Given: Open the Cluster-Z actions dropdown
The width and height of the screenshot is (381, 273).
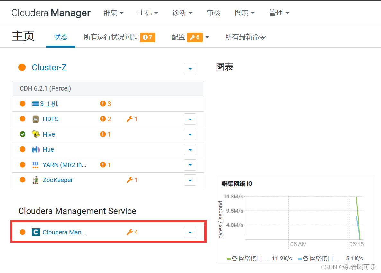Looking at the screenshot, I should tap(190, 69).
